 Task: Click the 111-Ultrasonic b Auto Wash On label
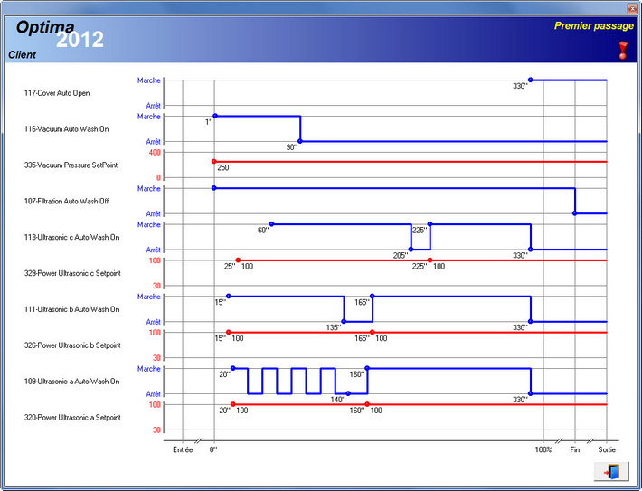coord(71,309)
